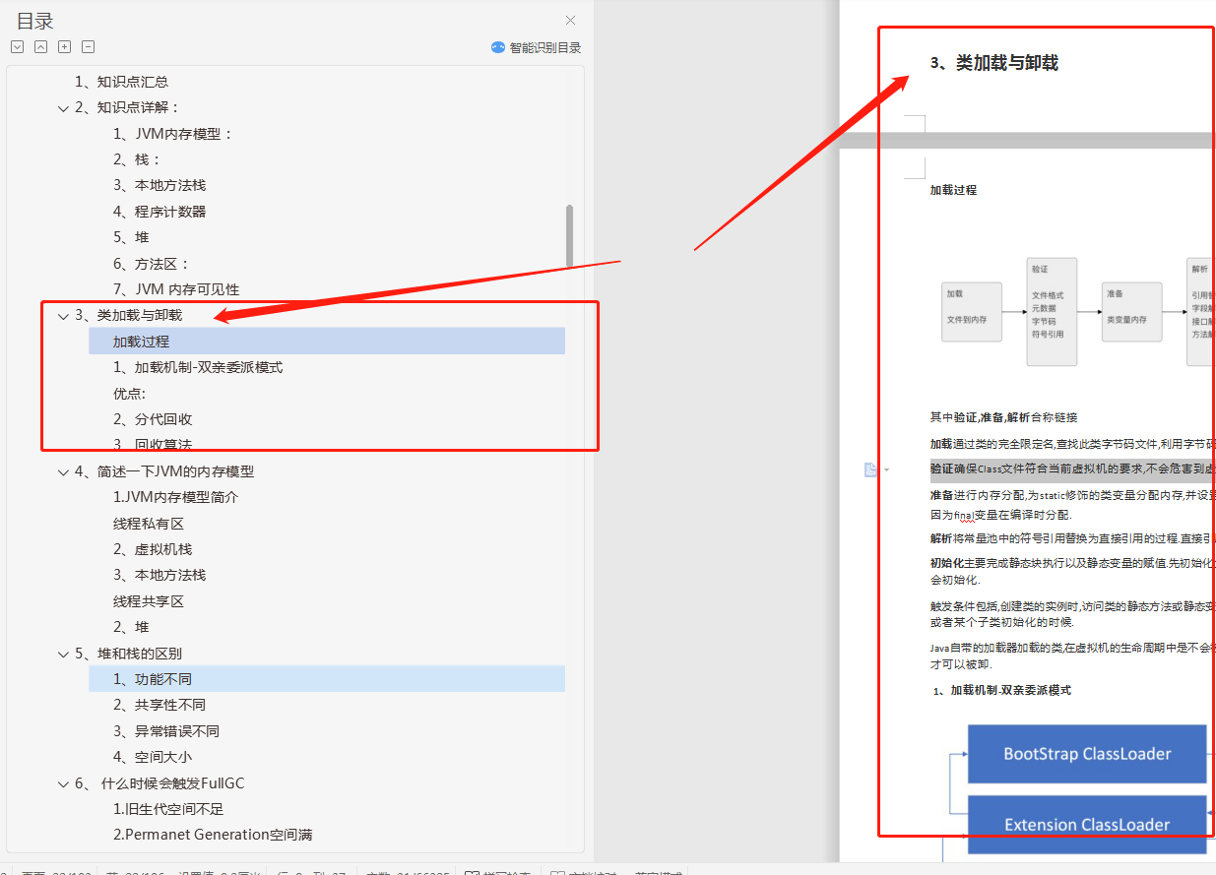The width and height of the screenshot is (1216, 875).
Task: Click the 验证 box in the flow diagram
Action: (x=1052, y=312)
